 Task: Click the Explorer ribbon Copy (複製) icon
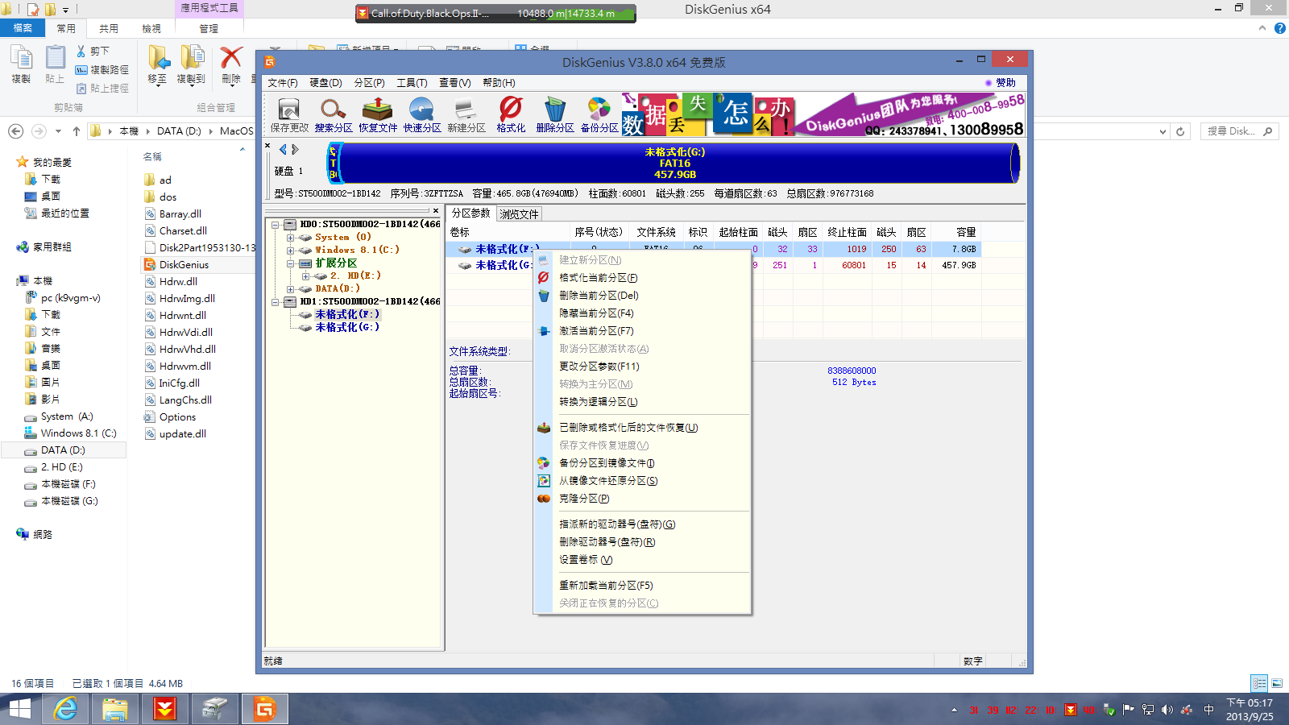21,65
